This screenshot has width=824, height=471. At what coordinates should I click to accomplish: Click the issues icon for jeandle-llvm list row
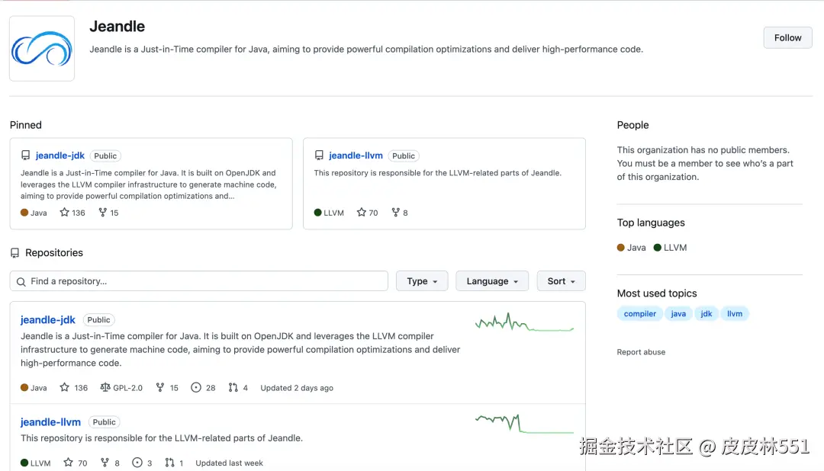point(137,463)
